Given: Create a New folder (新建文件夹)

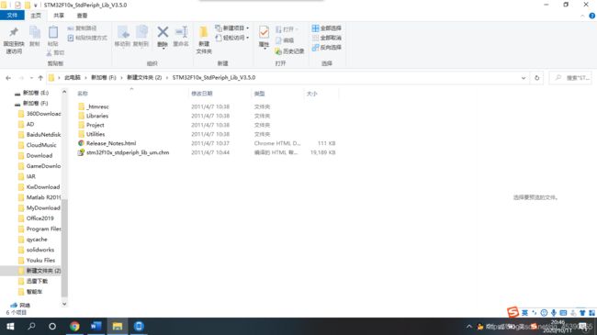Looking at the screenshot, I should pyautogui.click(x=204, y=40).
